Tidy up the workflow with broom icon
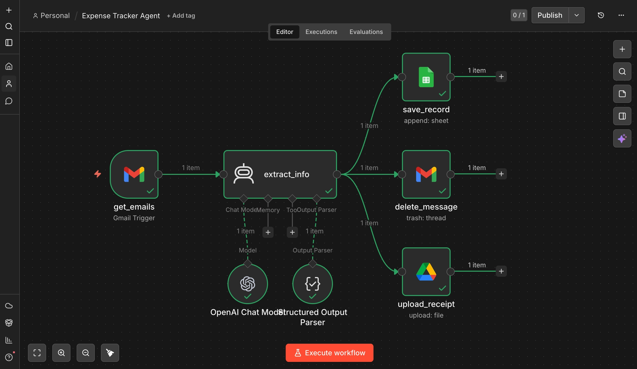The image size is (637, 369). (110, 353)
